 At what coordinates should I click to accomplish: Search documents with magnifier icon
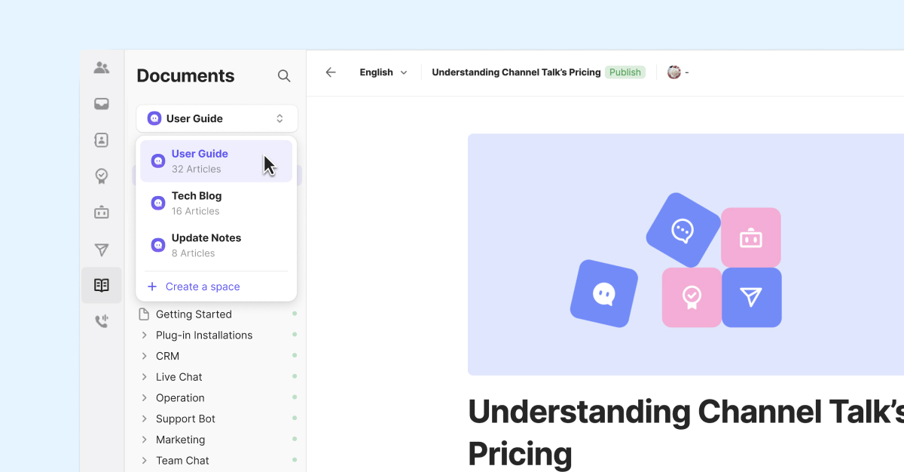284,75
